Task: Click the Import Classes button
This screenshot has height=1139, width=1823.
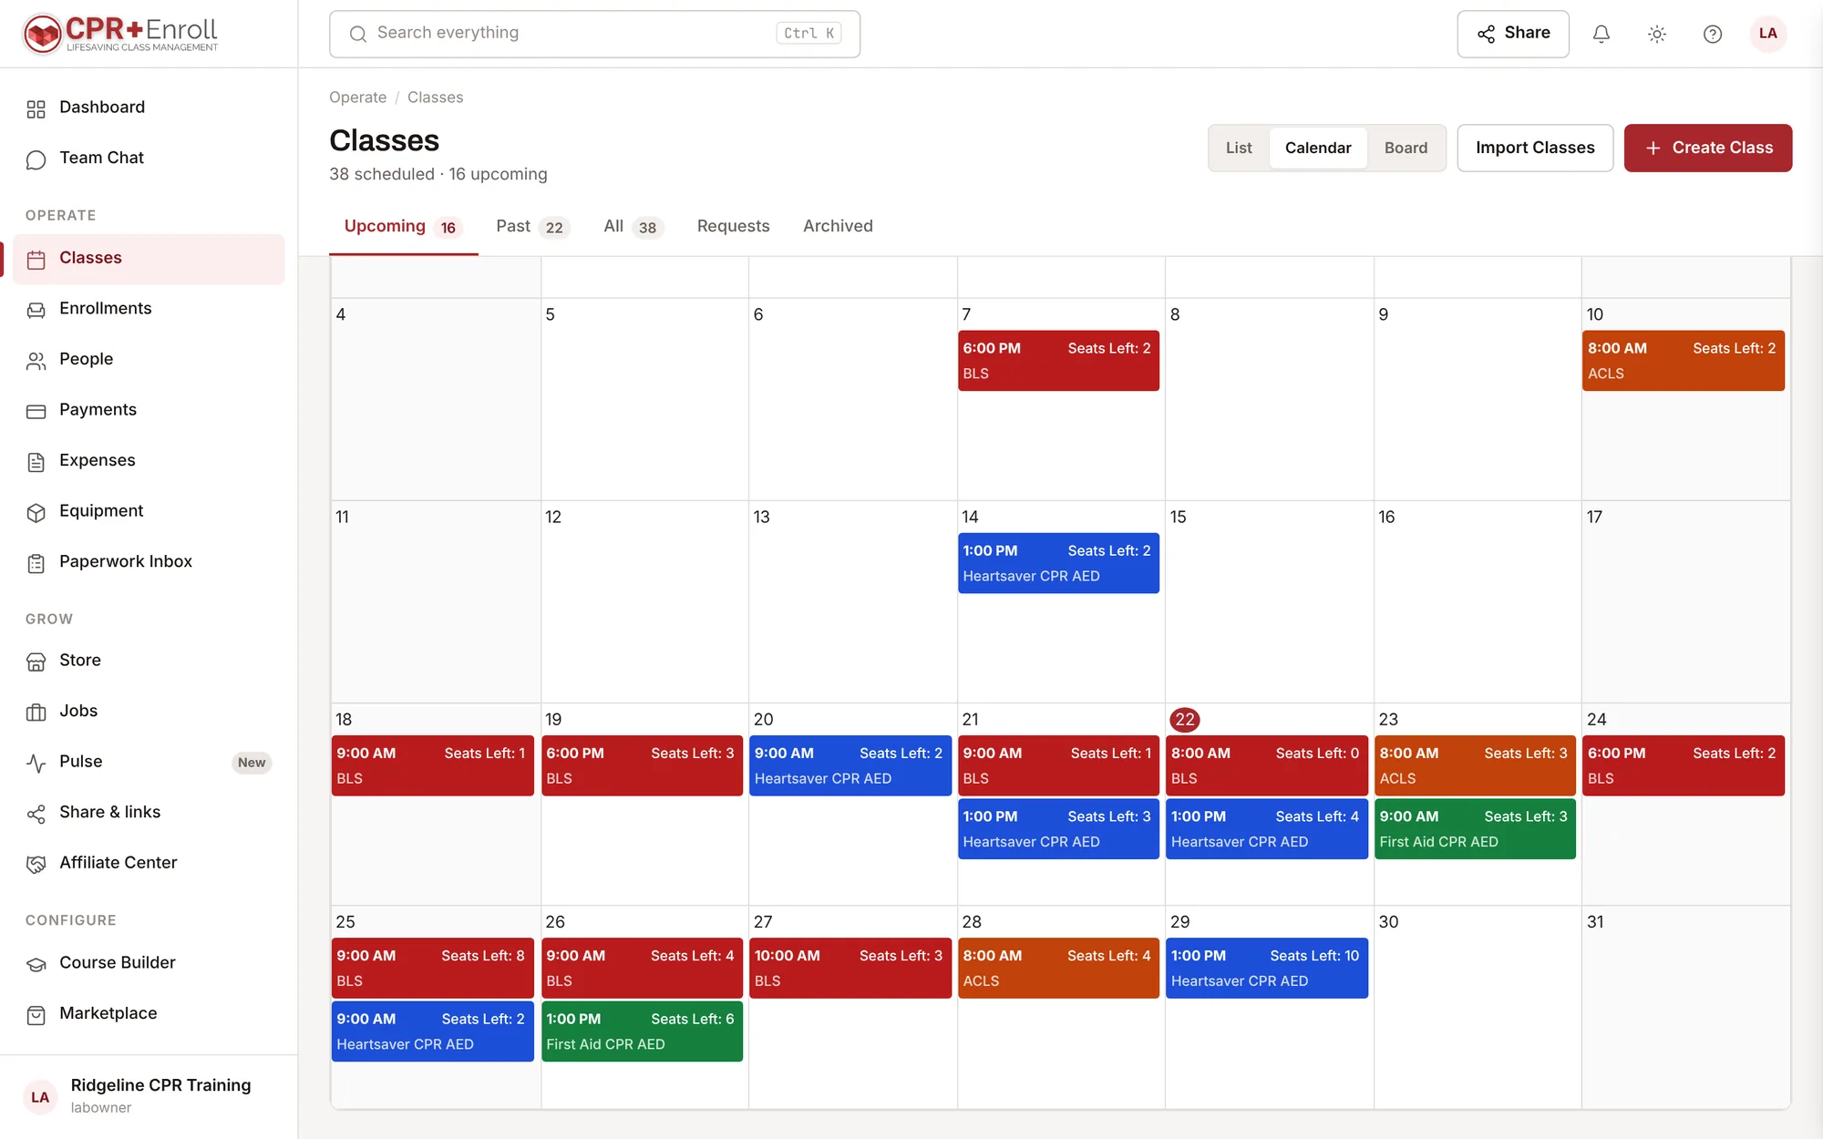Action: [1535, 148]
